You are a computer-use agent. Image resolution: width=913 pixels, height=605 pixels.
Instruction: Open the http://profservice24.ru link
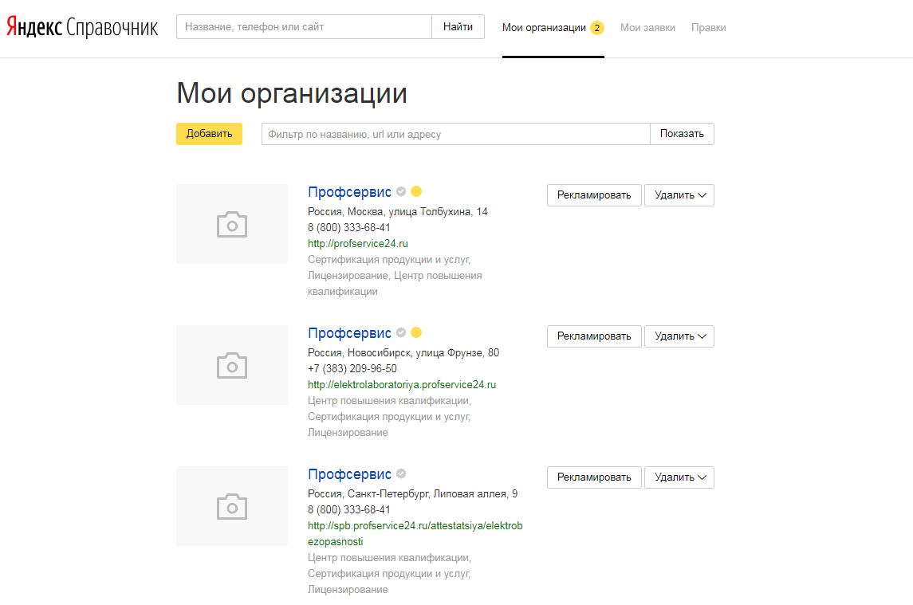pos(358,243)
